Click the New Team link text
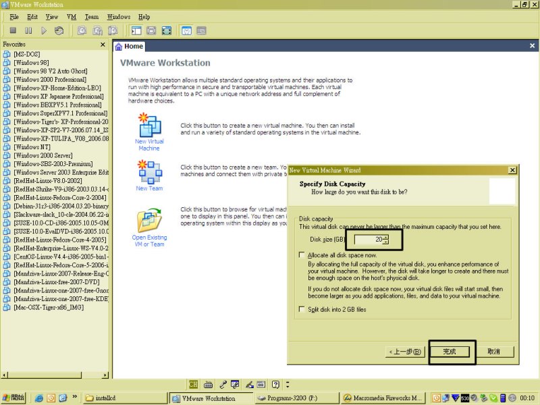 pyautogui.click(x=149, y=188)
